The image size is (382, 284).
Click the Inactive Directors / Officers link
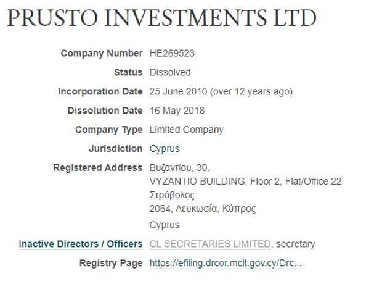[81, 244]
